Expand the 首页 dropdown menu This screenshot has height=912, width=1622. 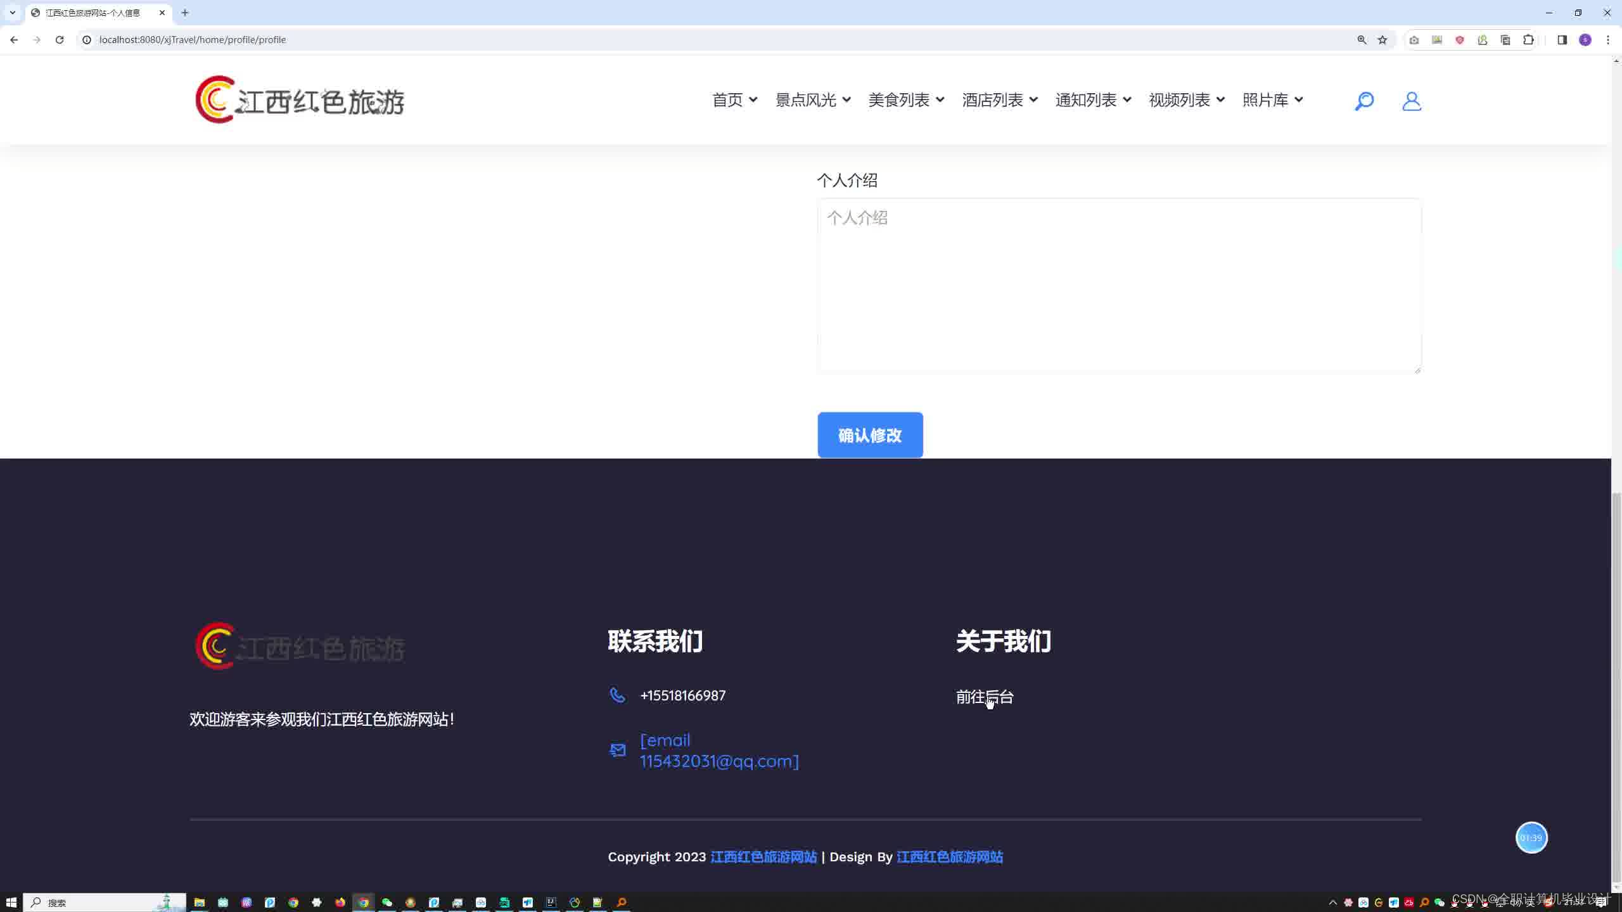tap(734, 100)
